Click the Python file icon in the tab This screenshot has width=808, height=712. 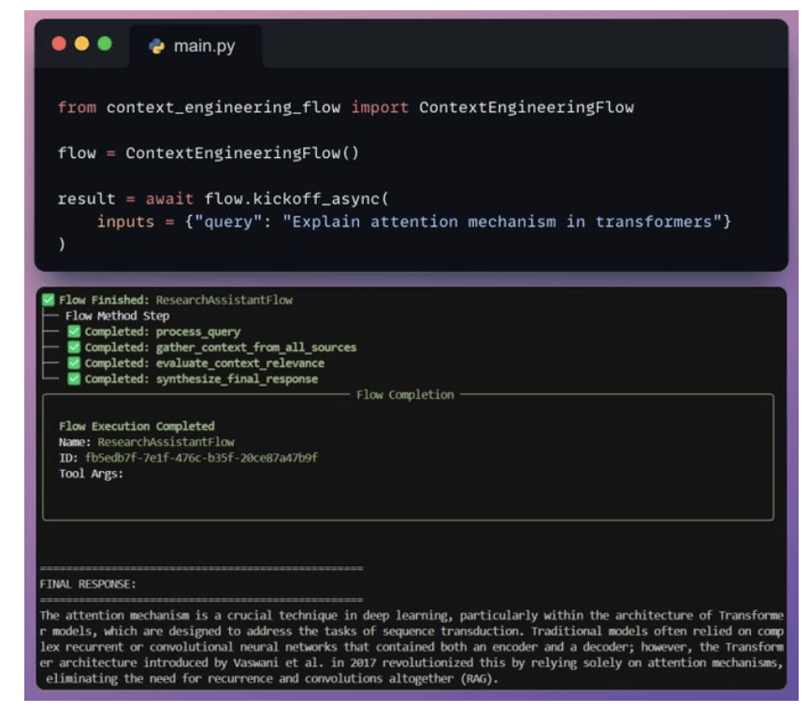click(157, 46)
